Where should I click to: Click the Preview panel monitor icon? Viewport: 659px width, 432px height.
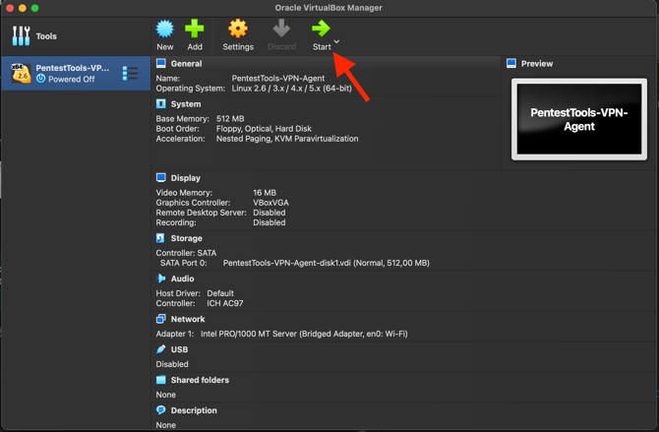coord(511,64)
